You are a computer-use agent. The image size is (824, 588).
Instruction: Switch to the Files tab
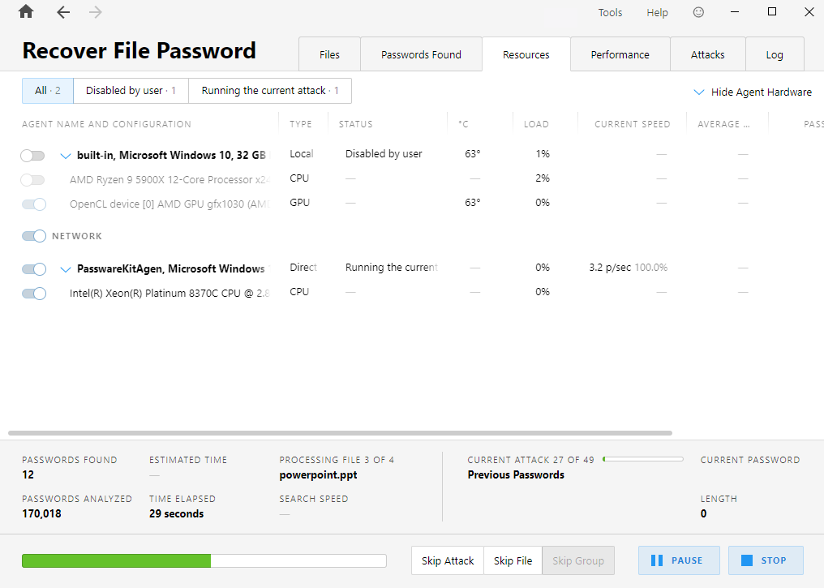329,54
